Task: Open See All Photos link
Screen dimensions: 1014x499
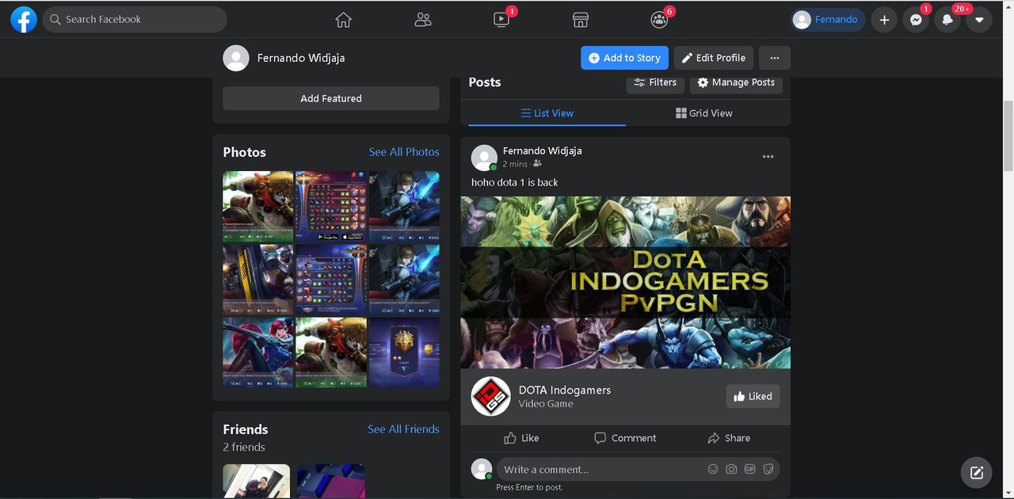Action: click(x=404, y=152)
